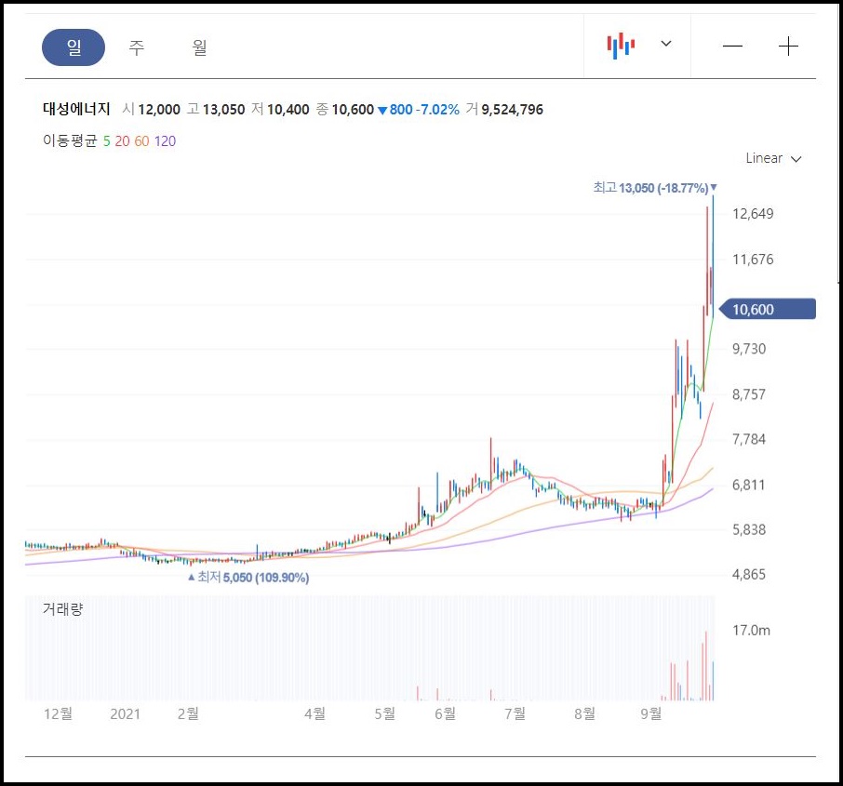This screenshot has width=843, height=786.
Task: Toggle the 5-day moving average
Action: (x=106, y=141)
